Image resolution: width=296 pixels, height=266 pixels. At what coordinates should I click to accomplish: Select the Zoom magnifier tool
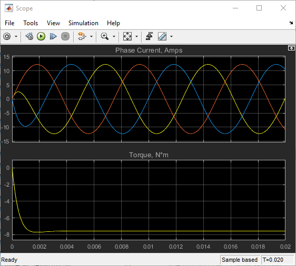point(105,36)
